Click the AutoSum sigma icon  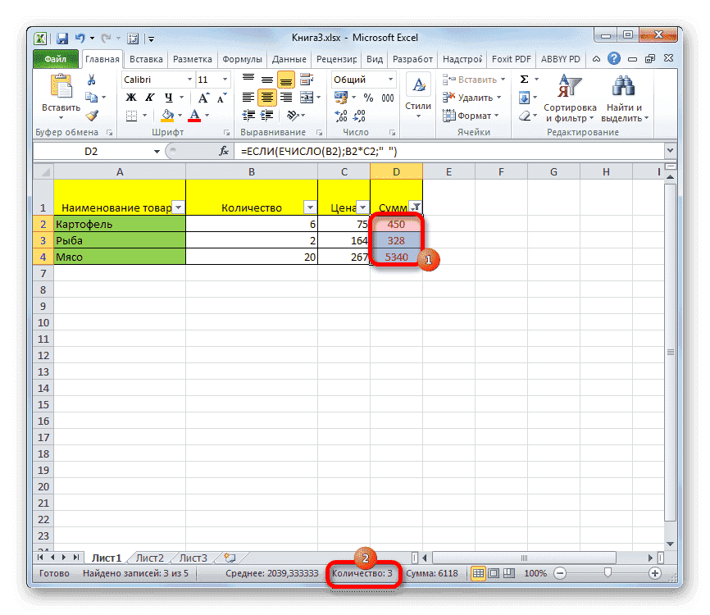pos(524,79)
